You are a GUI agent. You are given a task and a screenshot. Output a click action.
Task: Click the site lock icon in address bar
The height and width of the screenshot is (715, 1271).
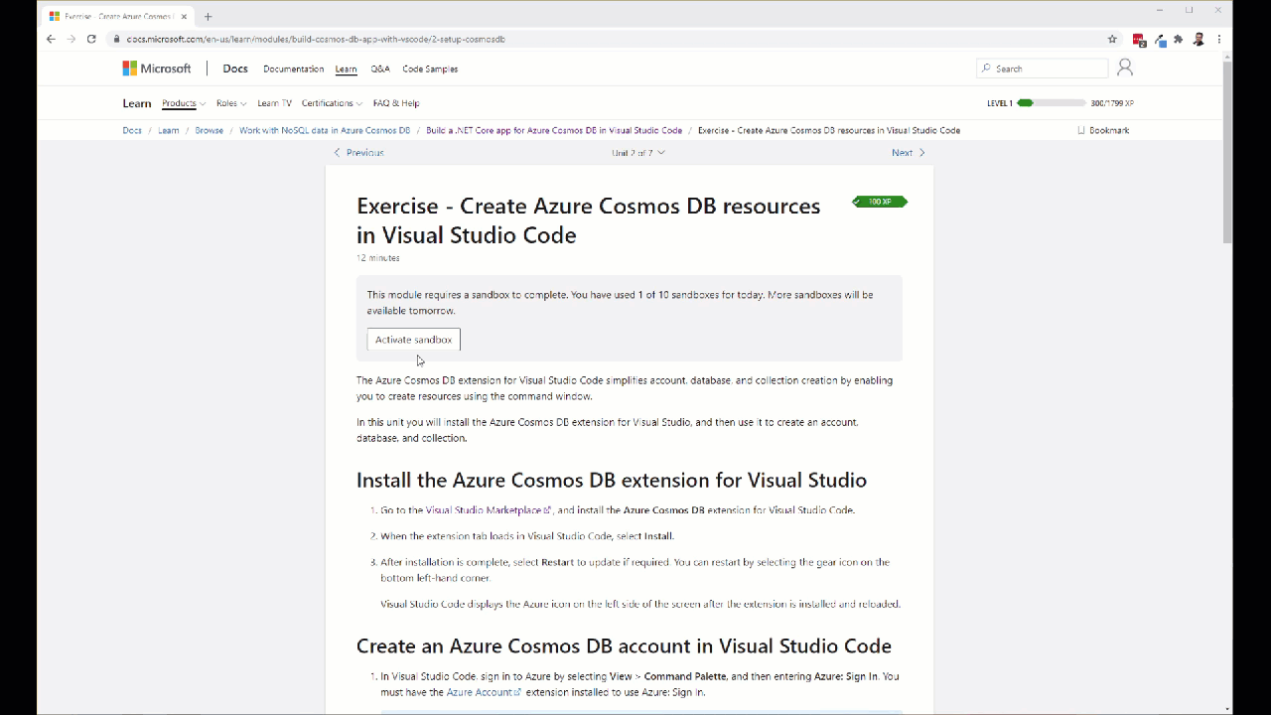(116, 39)
